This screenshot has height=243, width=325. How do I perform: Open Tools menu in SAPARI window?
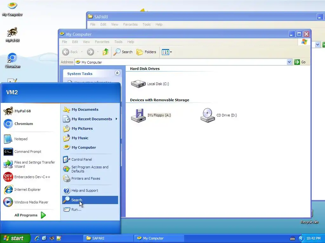coord(147,24)
